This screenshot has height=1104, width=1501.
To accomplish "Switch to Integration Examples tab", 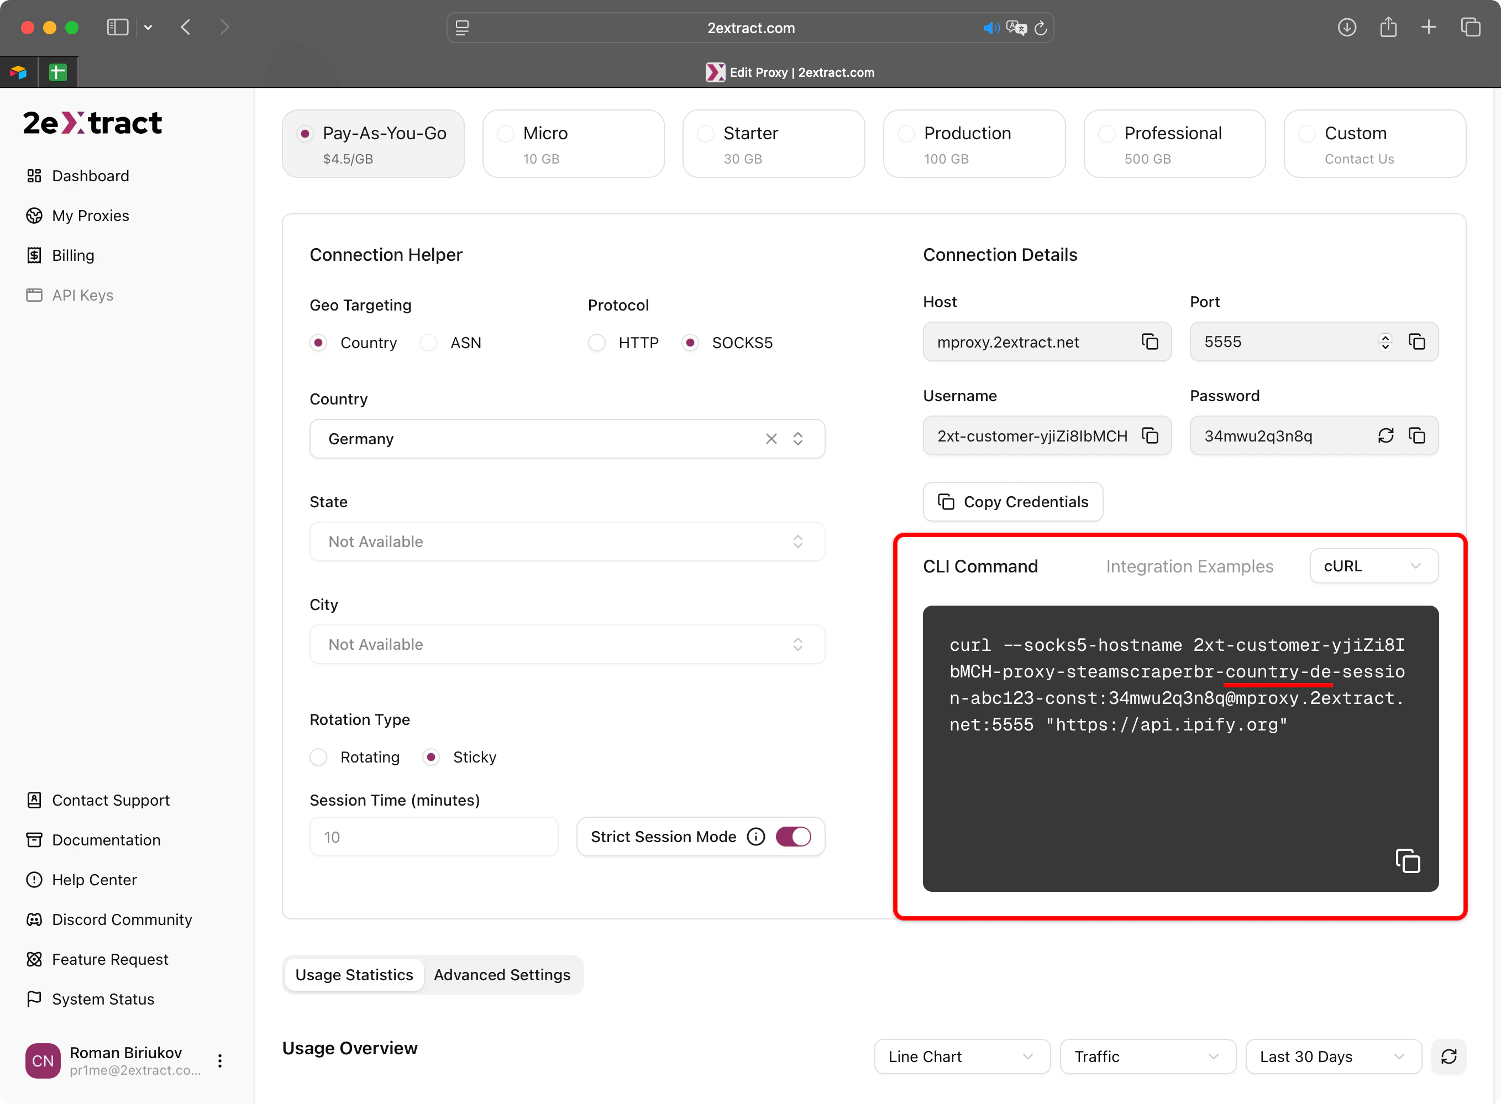I will click(x=1189, y=567).
